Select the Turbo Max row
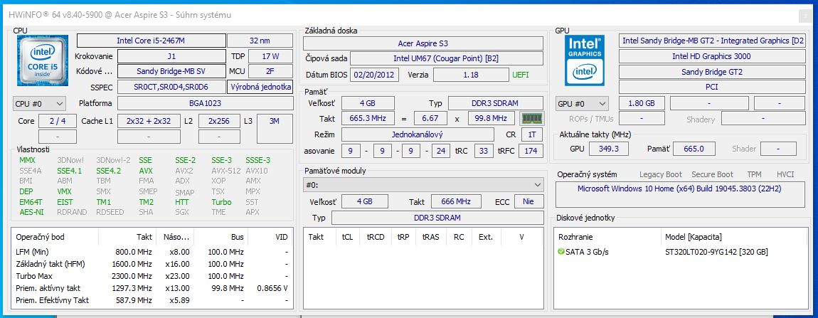Viewport: 818px width, 318px height. point(152,276)
